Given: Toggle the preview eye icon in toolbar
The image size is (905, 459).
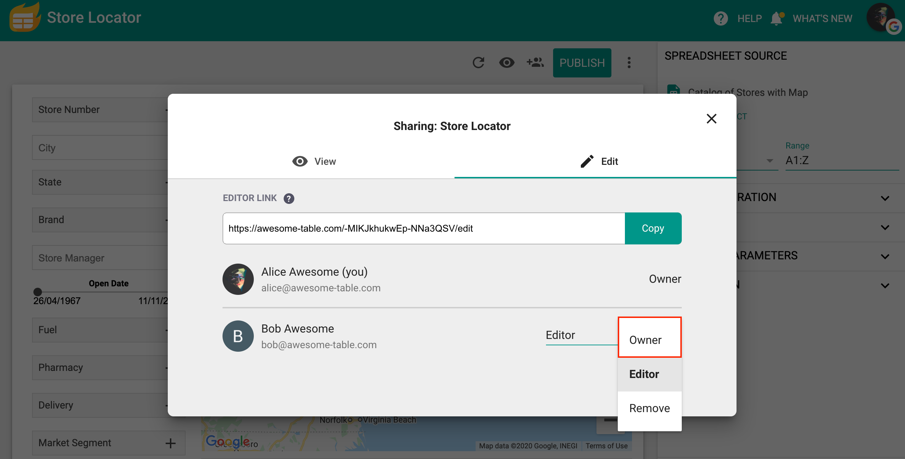Looking at the screenshot, I should tap(507, 63).
